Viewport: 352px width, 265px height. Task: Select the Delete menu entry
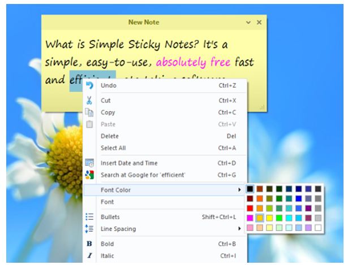point(165,136)
